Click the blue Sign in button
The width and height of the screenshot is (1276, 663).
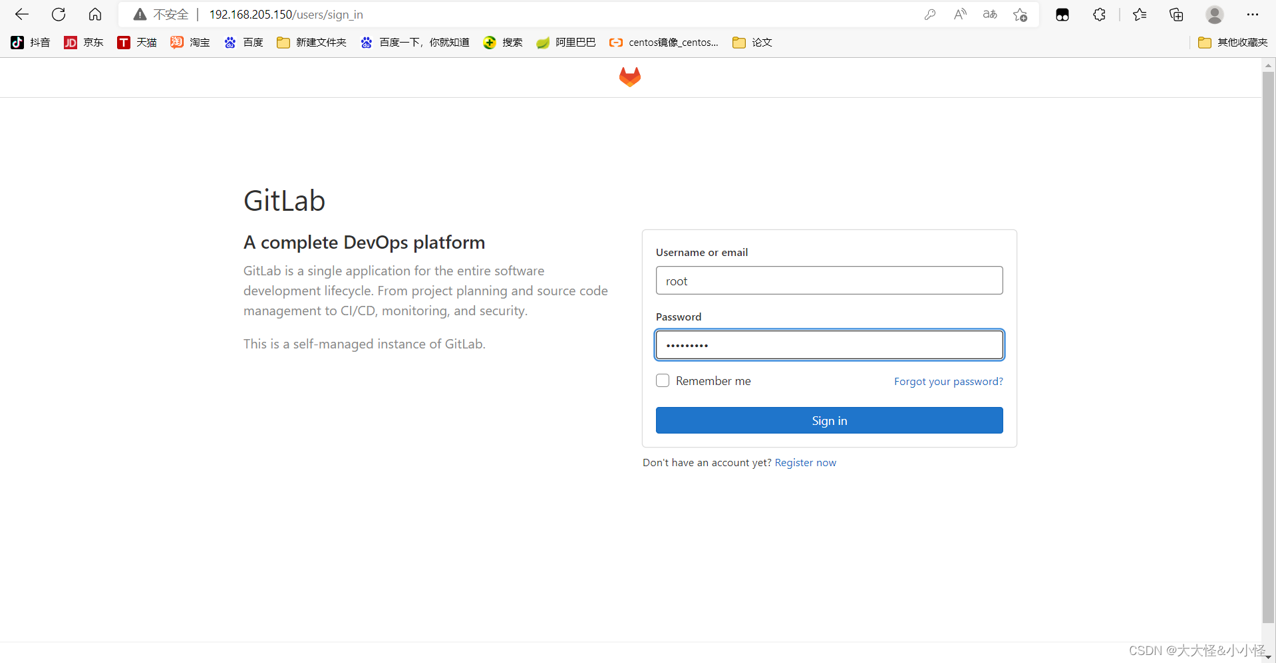(x=829, y=420)
